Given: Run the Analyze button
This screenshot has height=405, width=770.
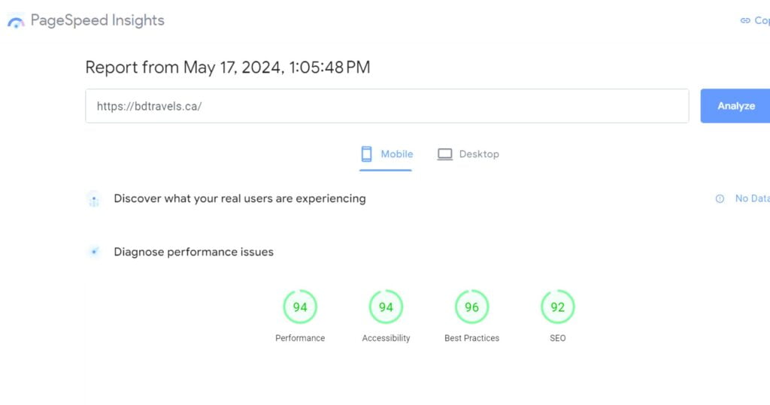Looking at the screenshot, I should [x=735, y=106].
